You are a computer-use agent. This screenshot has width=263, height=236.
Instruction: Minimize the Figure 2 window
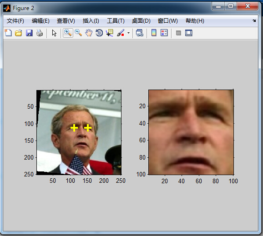click(x=218, y=6)
